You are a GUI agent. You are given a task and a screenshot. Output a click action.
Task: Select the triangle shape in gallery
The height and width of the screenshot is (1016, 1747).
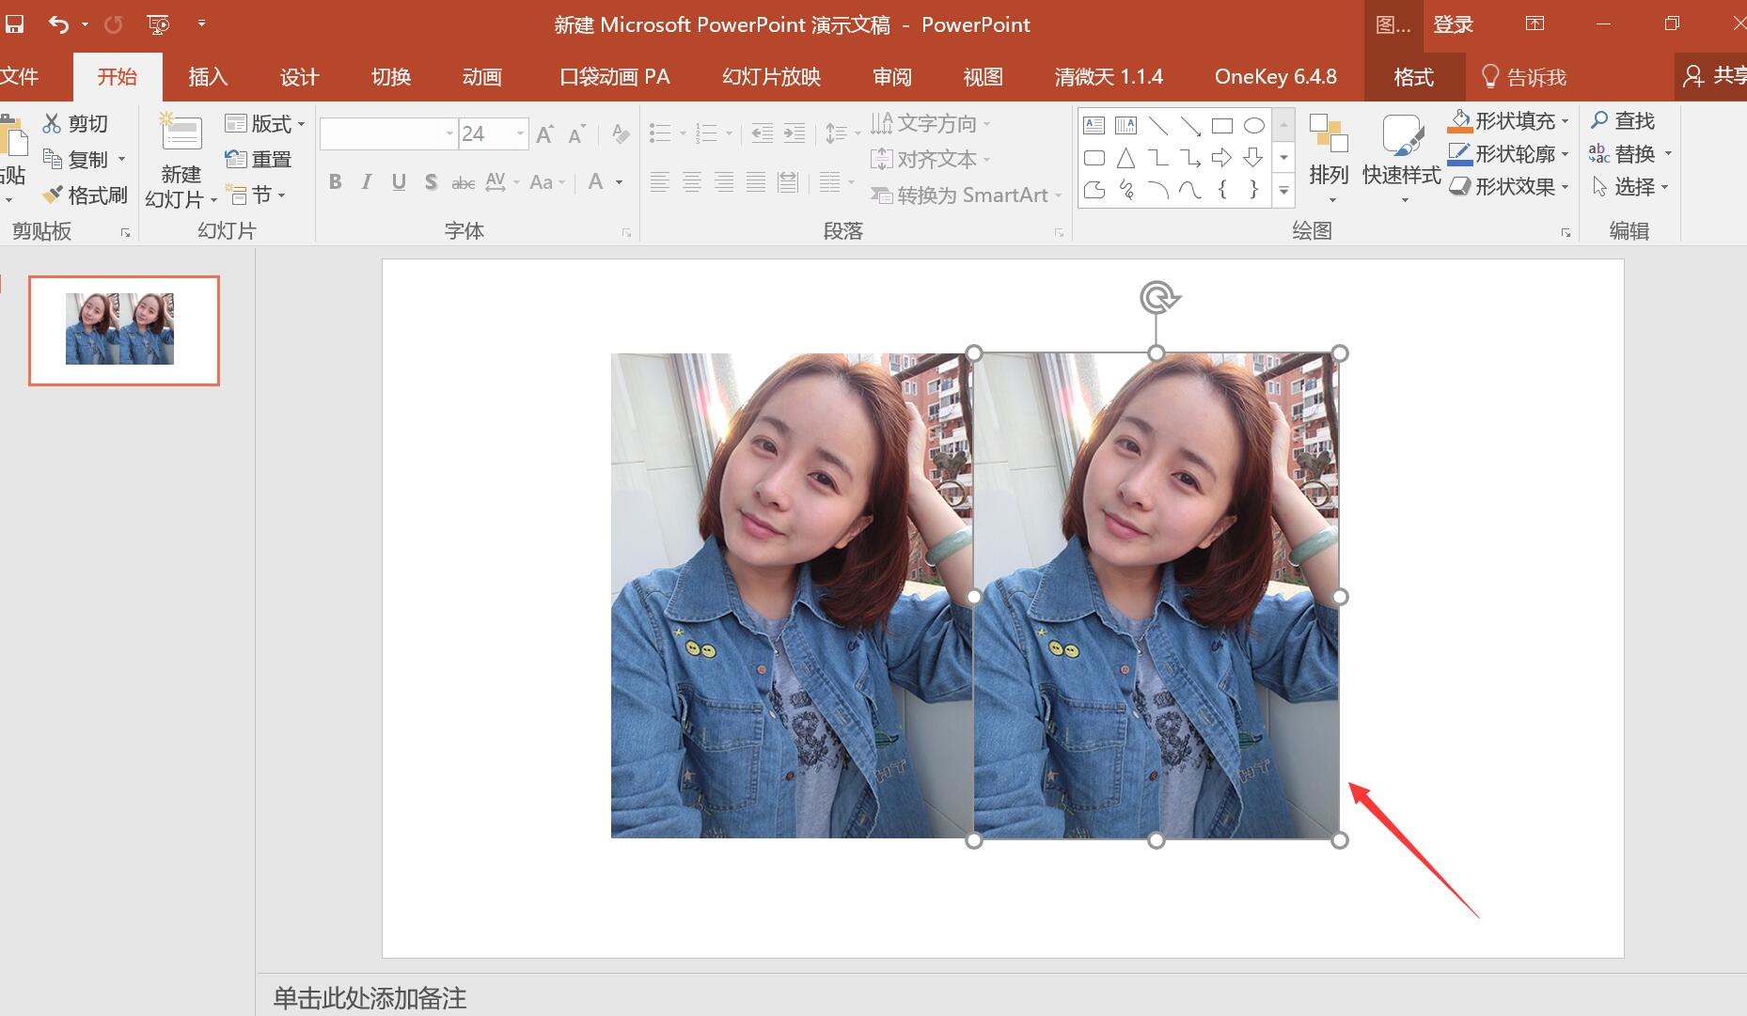[x=1125, y=158]
